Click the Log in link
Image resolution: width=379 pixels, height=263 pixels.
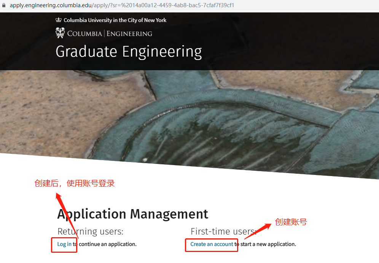tap(64, 244)
